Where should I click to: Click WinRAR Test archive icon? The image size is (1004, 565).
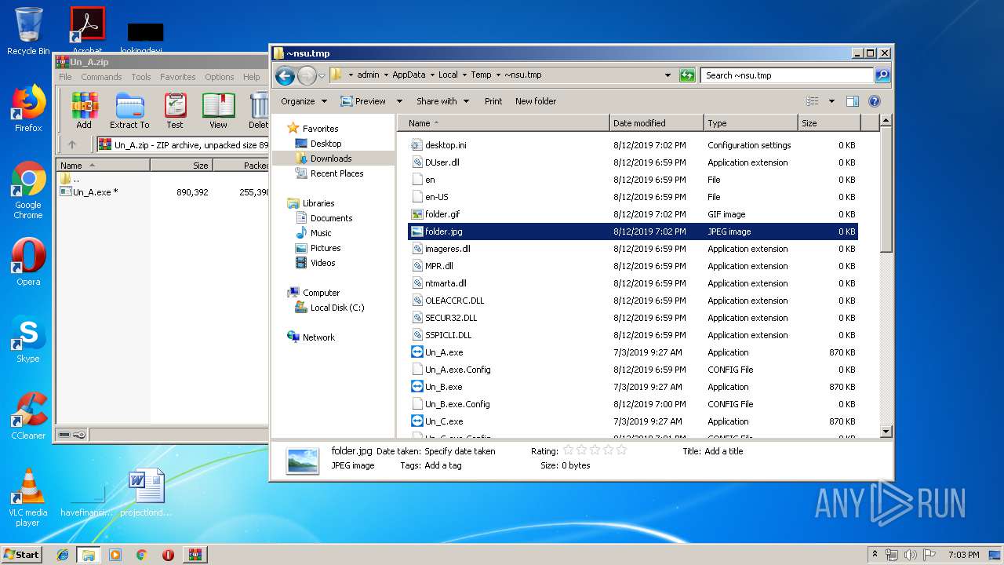(175, 111)
